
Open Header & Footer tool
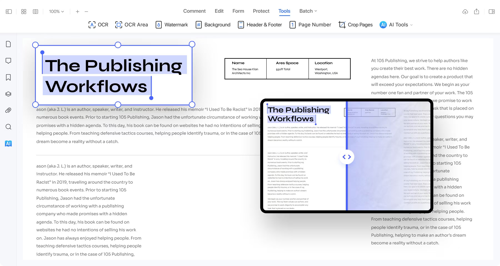(260, 25)
